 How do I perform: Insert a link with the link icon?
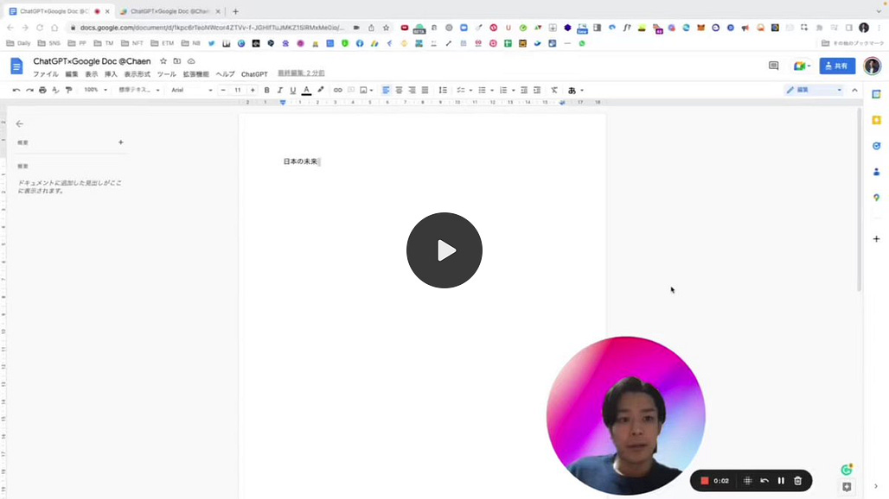click(x=338, y=90)
